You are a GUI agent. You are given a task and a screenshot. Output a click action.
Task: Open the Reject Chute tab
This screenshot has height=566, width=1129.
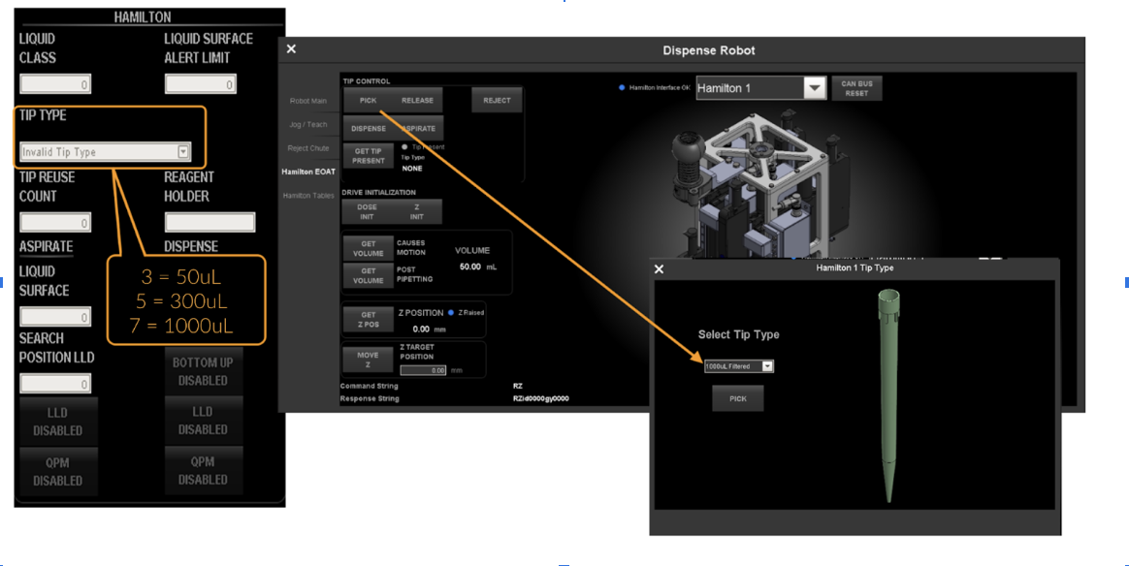click(308, 148)
